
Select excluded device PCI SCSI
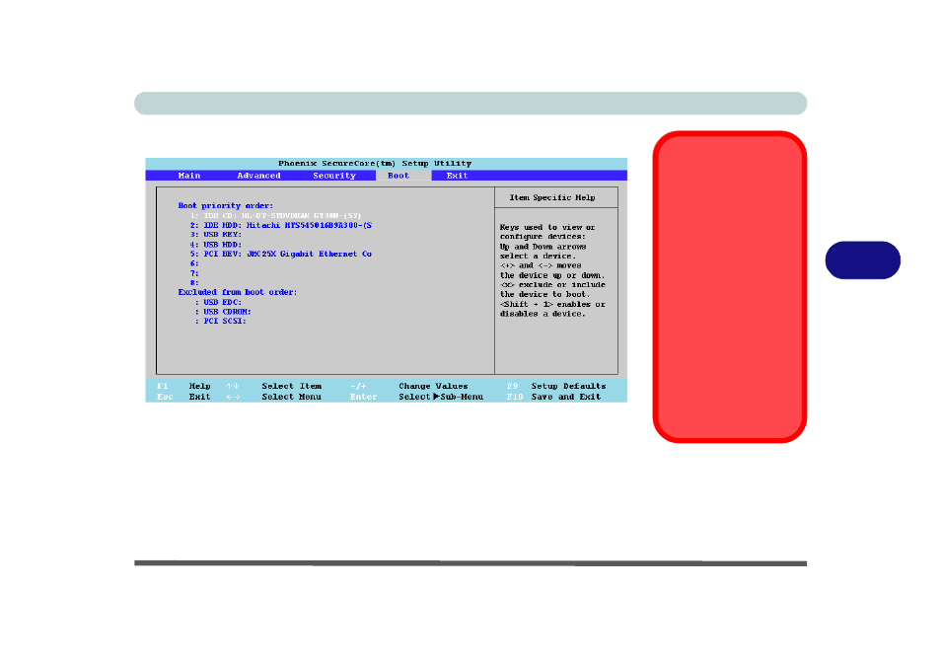pos(221,322)
